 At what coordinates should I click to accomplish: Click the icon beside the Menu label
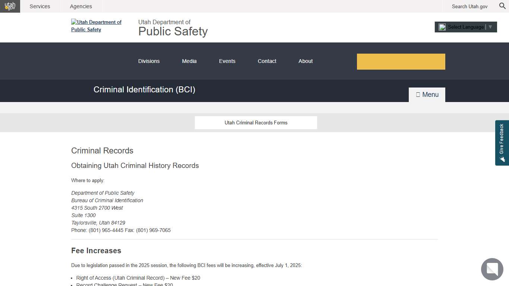[418, 94]
